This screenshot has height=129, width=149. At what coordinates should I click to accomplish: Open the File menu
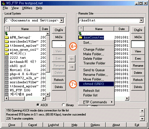(5, 8)
